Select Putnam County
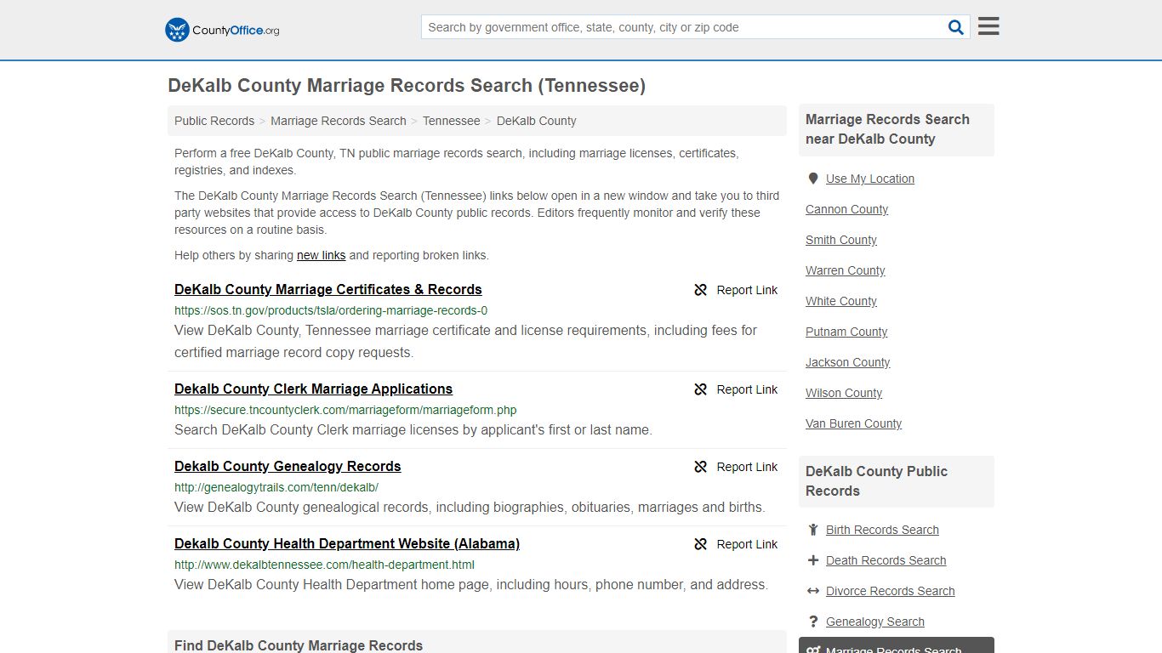 pyautogui.click(x=846, y=332)
